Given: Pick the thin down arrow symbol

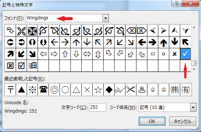Looking at the screenshot, I should (x=87, y=42).
